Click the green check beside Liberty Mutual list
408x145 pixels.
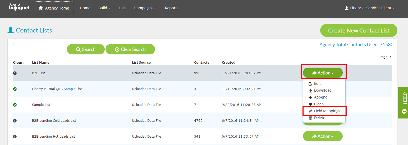coord(15,89)
